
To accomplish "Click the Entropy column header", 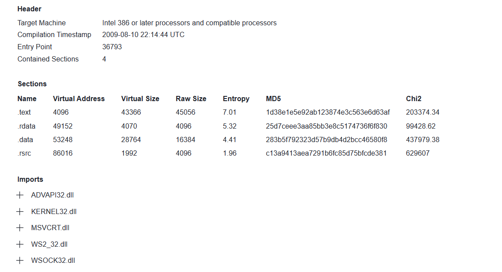I will pos(236,99).
